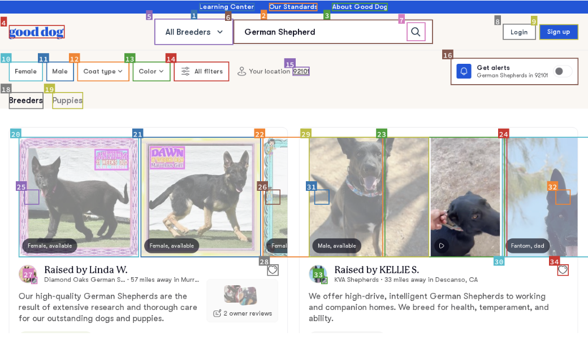588x341 pixels.
Task: Open the Our Standards link
Action: pyautogui.click(x=292, y=7)
